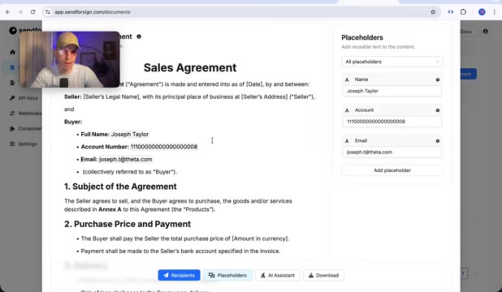
Task: Open the browser extensions puzzle icon
Action: click(463, 12)
